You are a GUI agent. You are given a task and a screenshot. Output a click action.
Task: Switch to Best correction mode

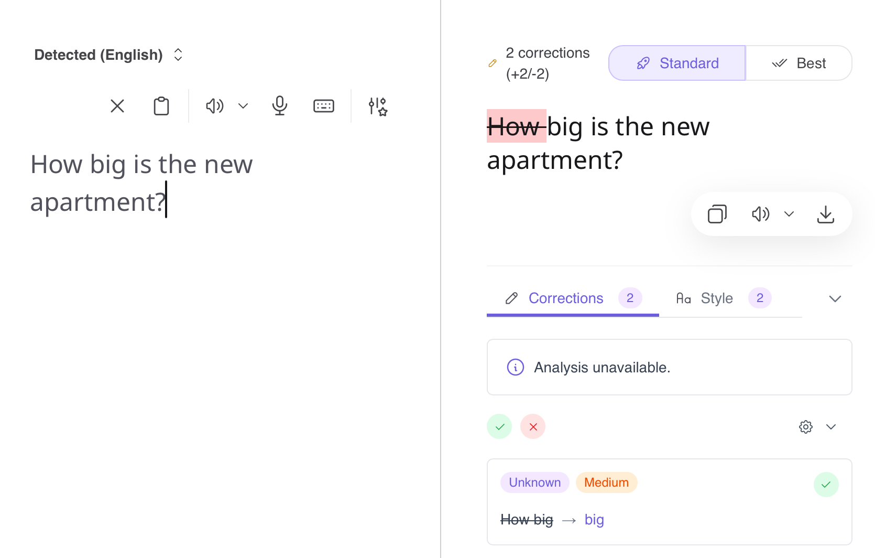799,63
